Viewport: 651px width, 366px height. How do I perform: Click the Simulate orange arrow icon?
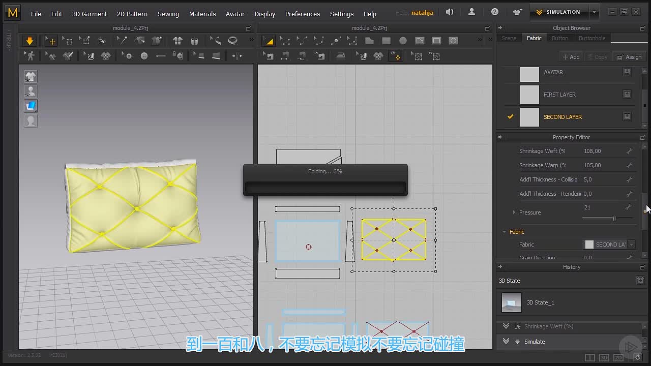(29, 41)
